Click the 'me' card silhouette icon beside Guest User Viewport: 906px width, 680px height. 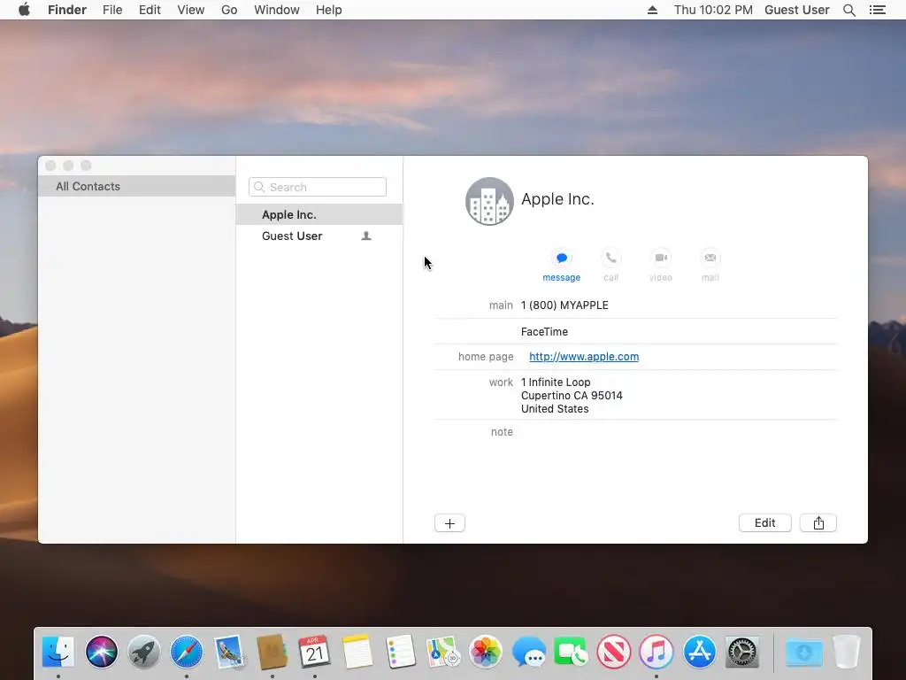365,236
